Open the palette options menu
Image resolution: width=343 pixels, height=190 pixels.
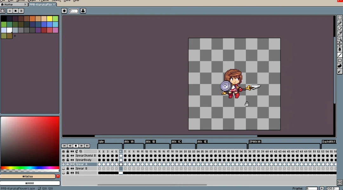click(x=21, y=11)
